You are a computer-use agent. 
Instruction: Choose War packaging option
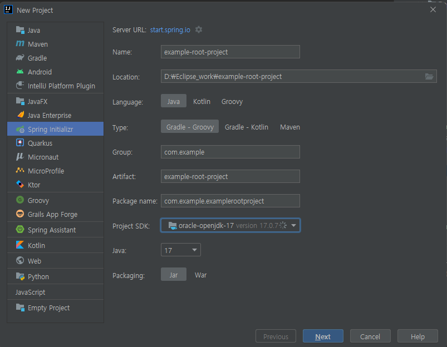[x=200, y=275]
